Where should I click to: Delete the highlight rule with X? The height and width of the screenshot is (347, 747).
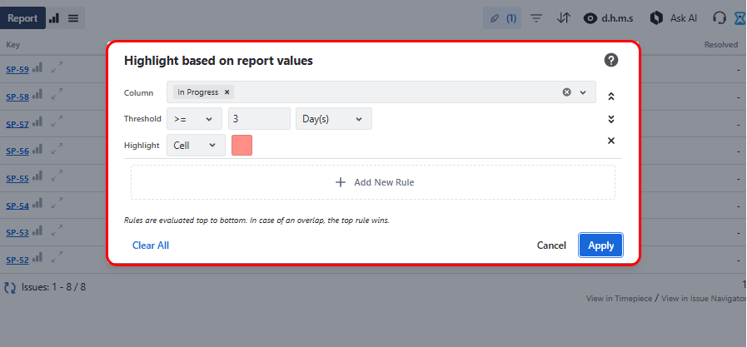point(610,141)
